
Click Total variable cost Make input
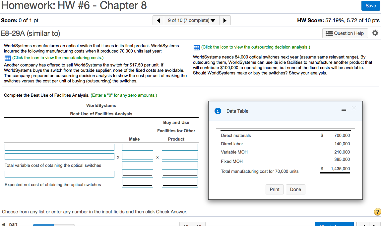138,165
